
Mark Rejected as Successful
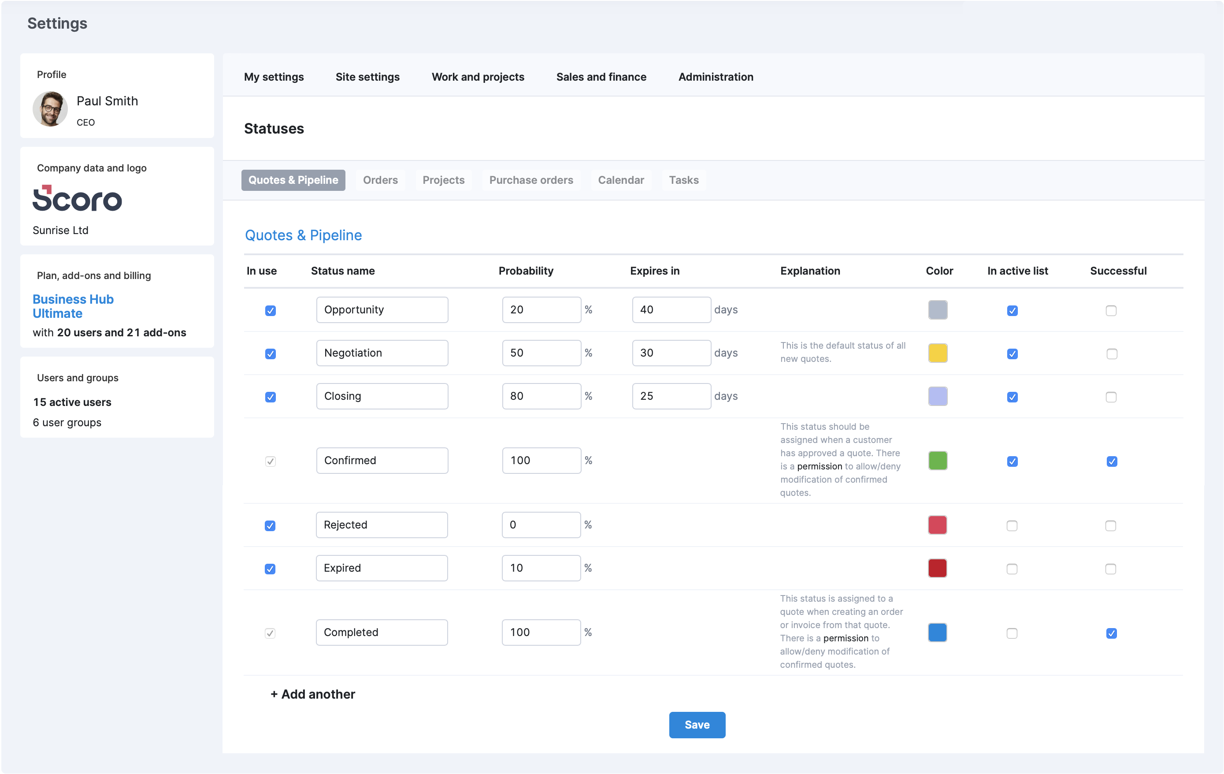[x=1111, y=525]
